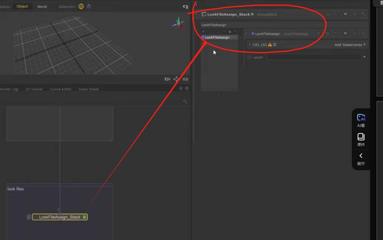Switch to the Curve Editor tab
Screen dimensions: 383x240
coord(61,89)
